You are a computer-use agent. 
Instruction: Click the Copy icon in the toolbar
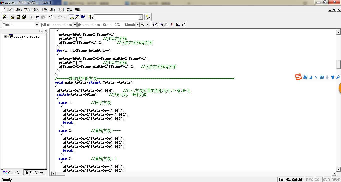[x=37, y=17]
